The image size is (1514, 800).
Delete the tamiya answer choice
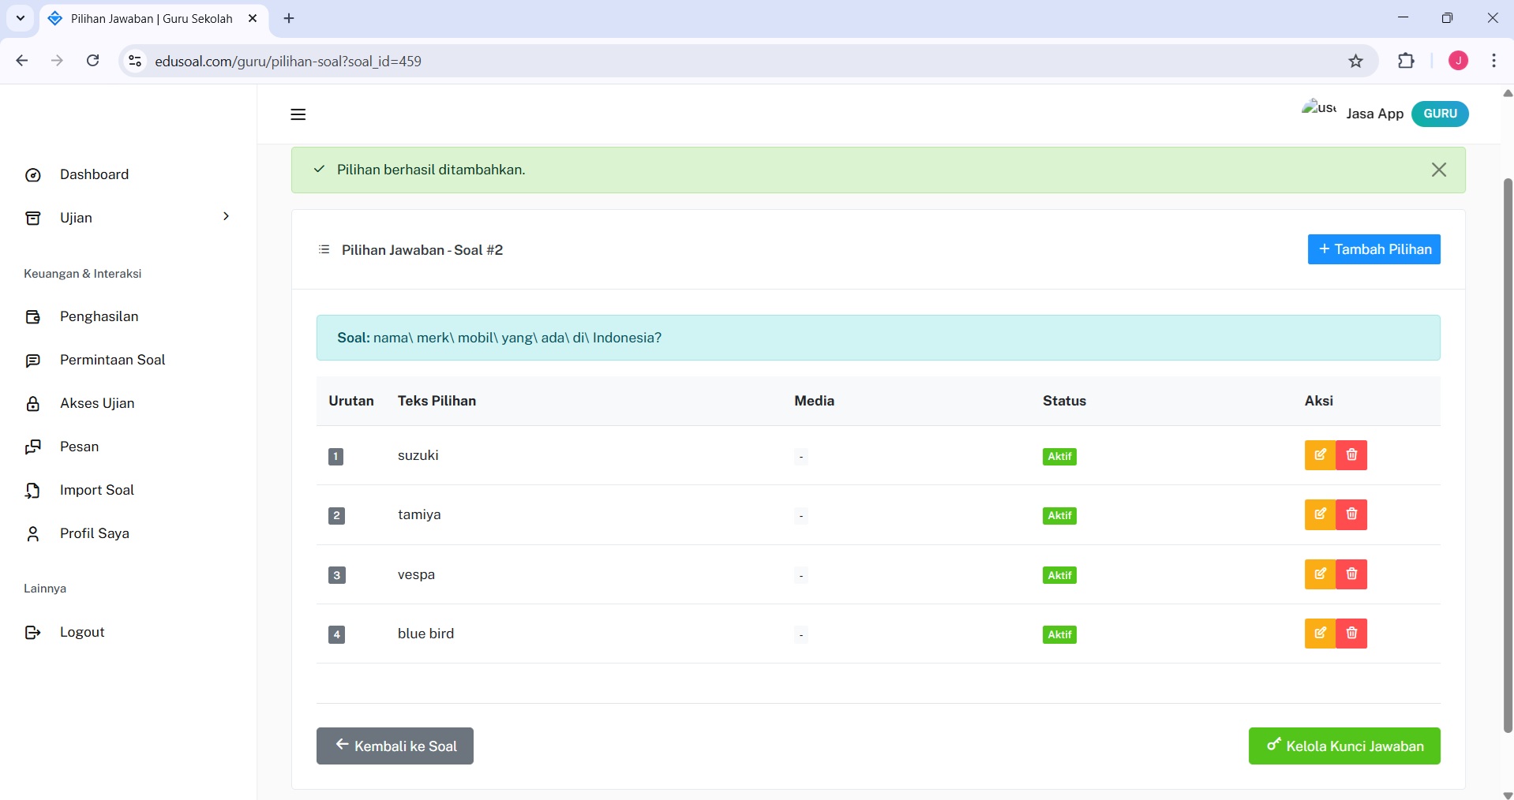tap(1351, 514)
